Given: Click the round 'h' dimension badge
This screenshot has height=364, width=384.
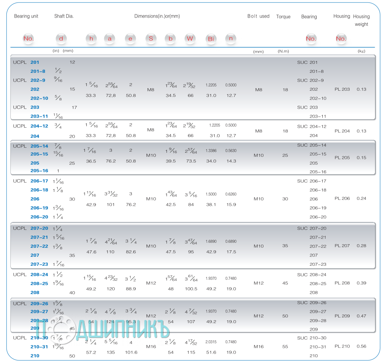Looking at the screenshot, I should [91, 39].
